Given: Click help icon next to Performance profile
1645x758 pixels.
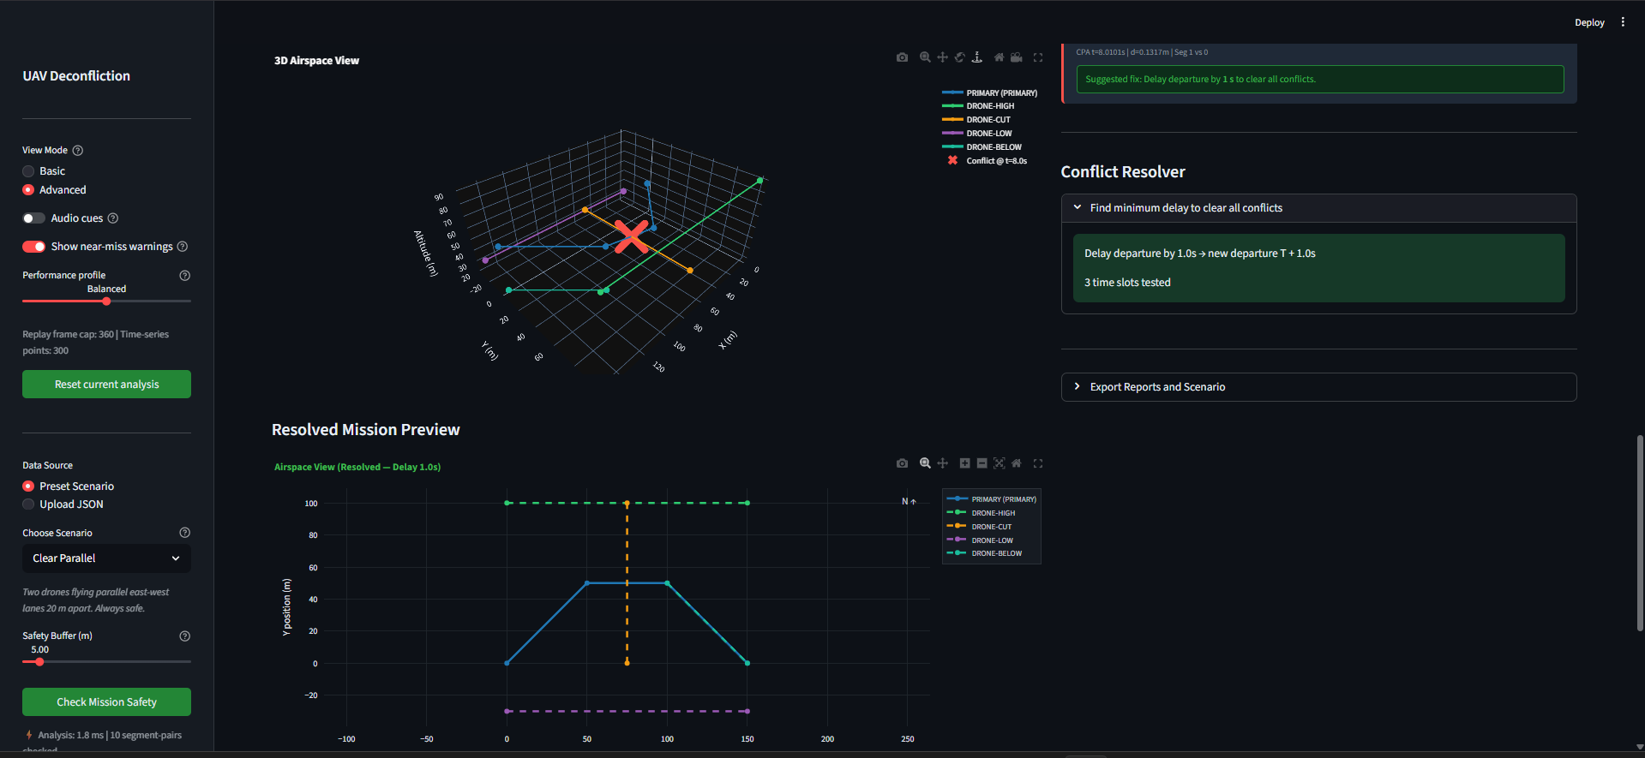Looking at the screenshot, I should [x=184, y=276].
